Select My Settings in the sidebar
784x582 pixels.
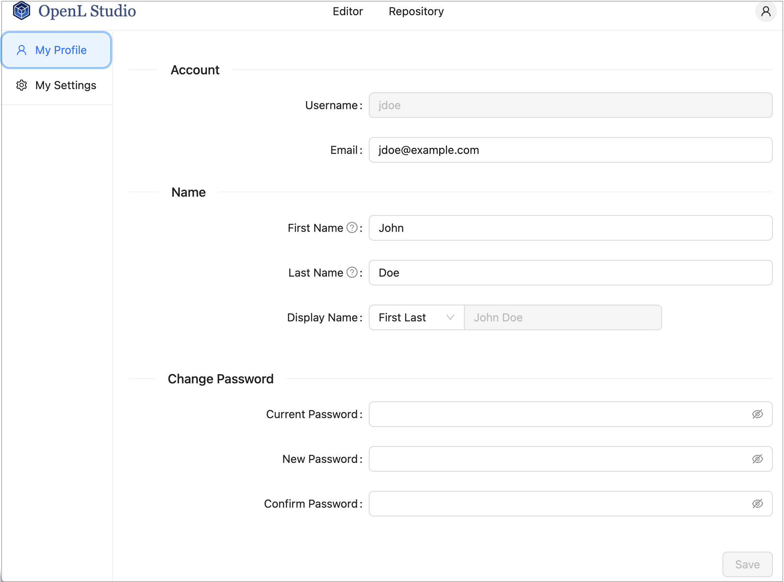pyautogui.click(x=66, y=86)
